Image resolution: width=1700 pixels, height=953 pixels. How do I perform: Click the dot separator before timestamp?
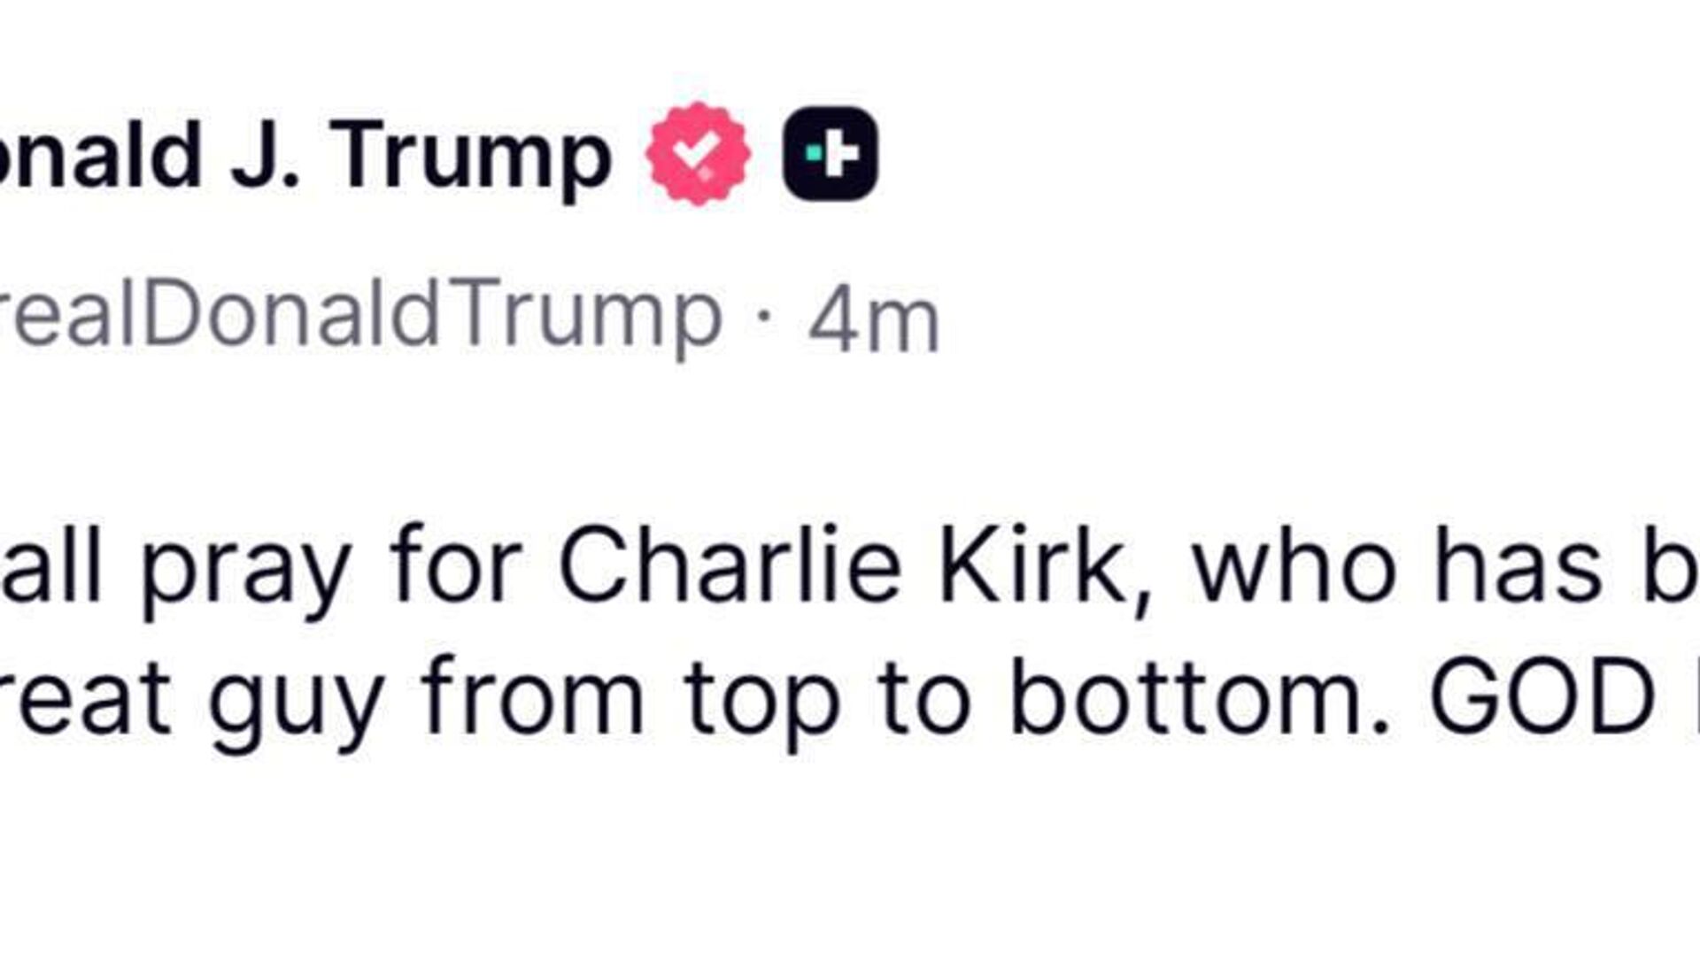[764, 316]
